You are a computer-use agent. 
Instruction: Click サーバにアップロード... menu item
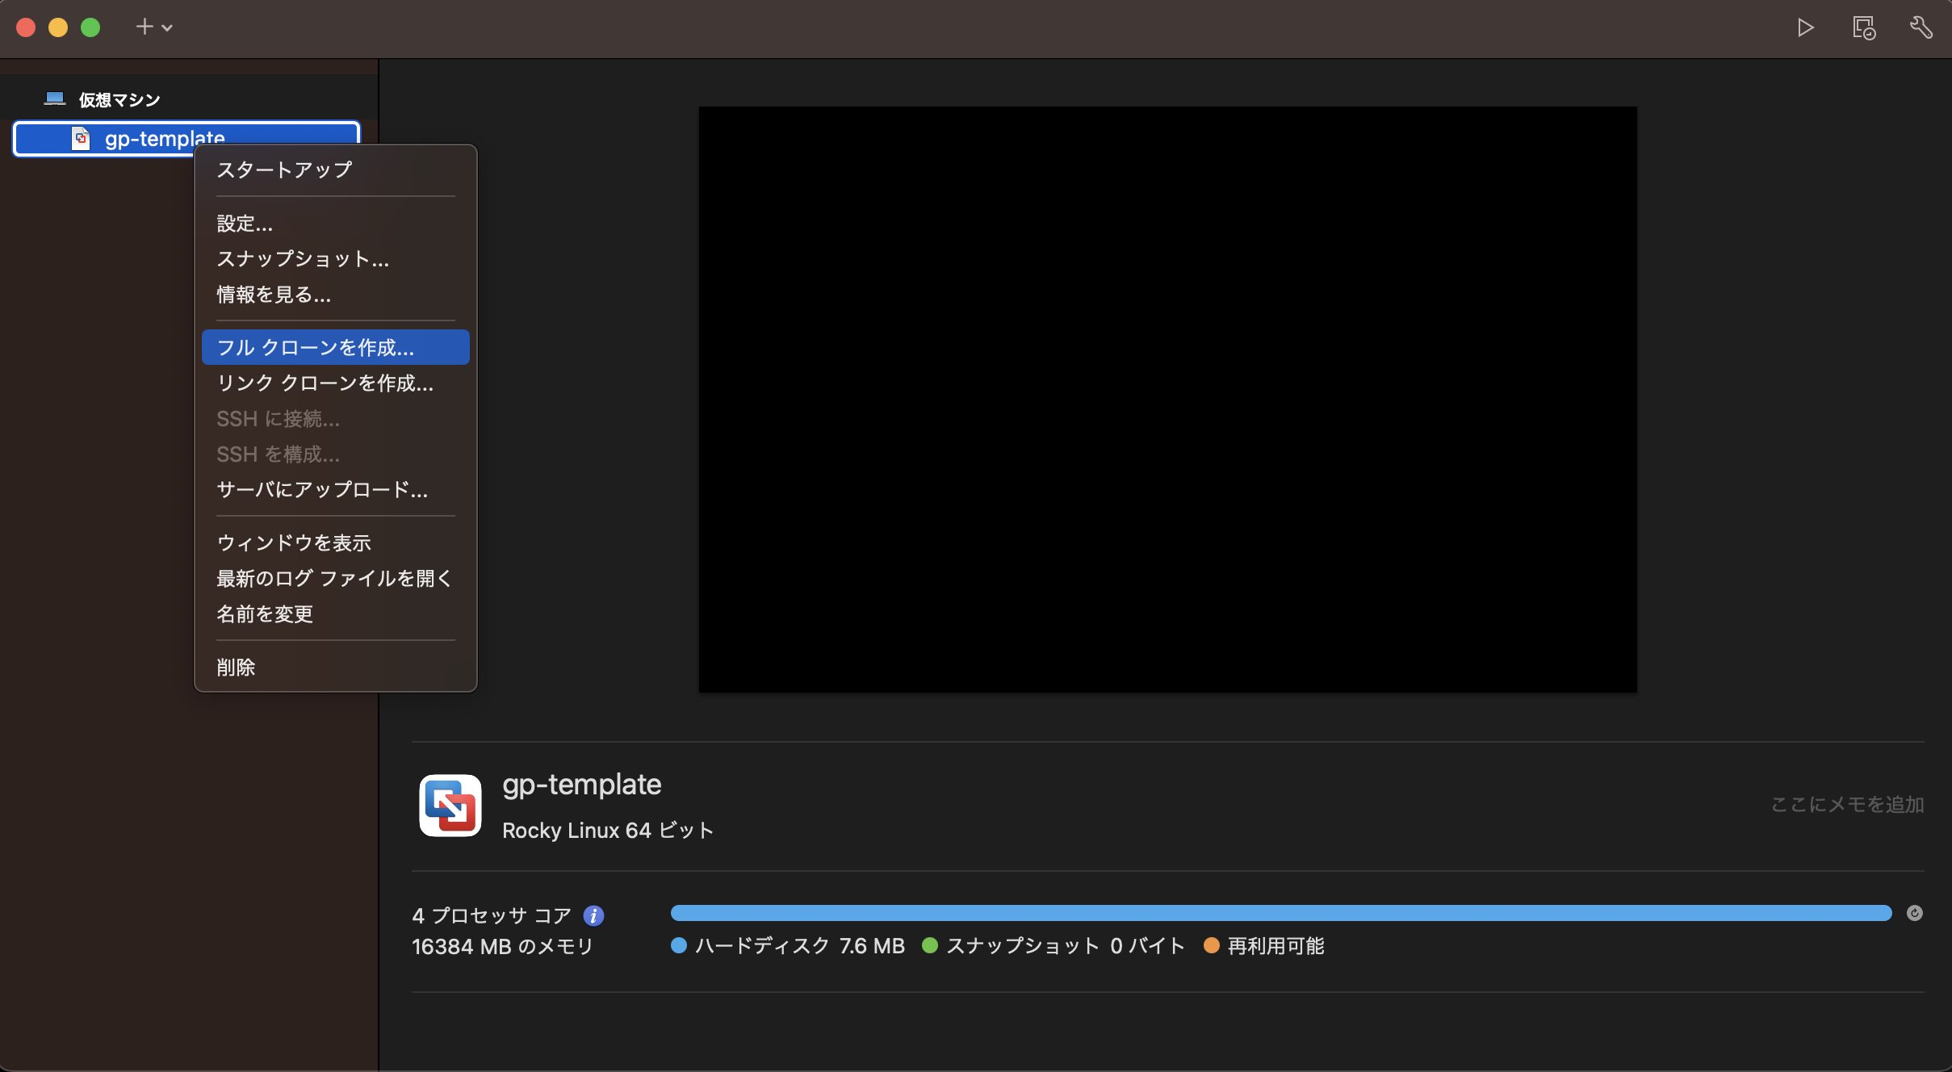coord(322,490)
